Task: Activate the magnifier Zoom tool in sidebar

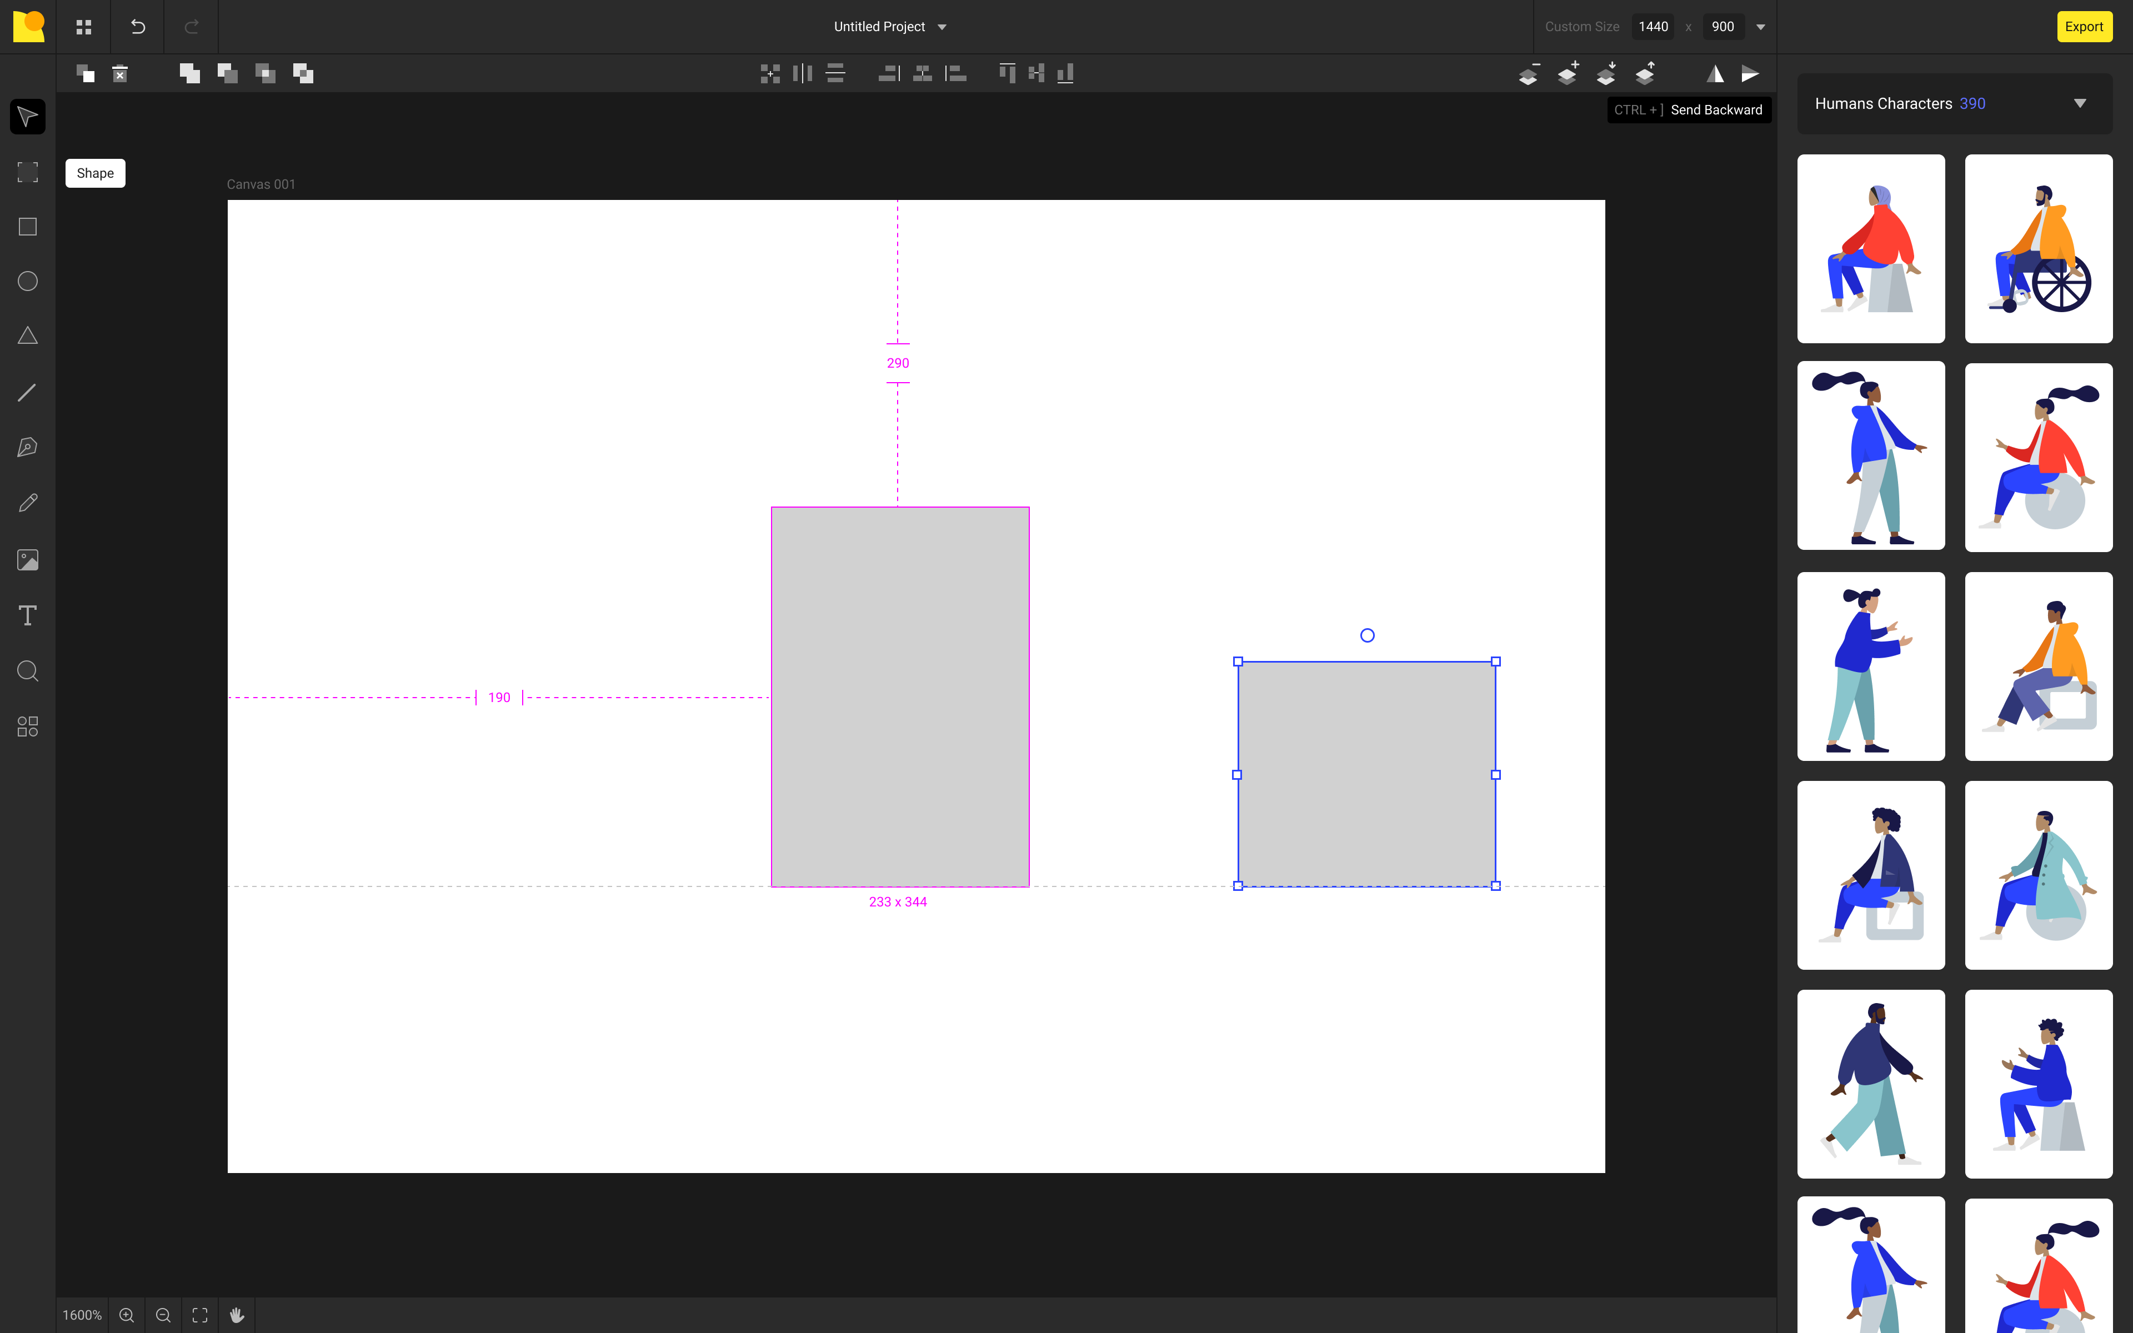Action: 27,671
